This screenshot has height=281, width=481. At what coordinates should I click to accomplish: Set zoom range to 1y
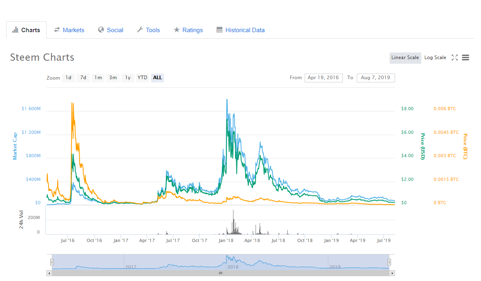click(128, 78)
